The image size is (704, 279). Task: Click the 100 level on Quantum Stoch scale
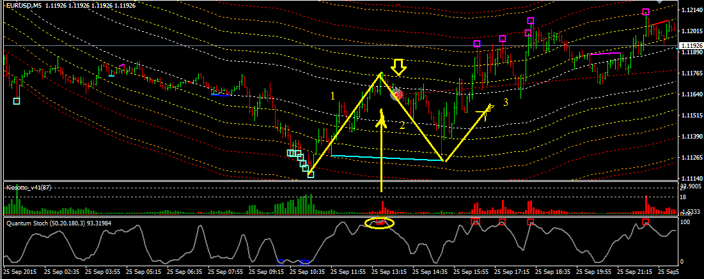coord(685,222)
